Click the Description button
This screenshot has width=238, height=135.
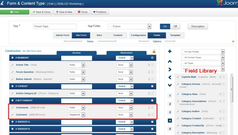point(198,26)
